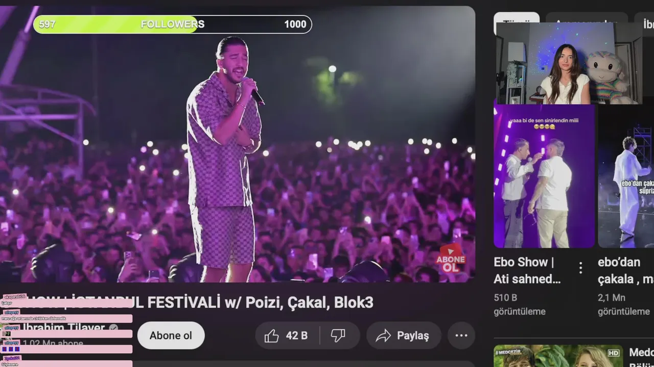Screen dimensions: 654x367
Task: Open options menu for Ebo Show video
Action: [x=580, y=268]
